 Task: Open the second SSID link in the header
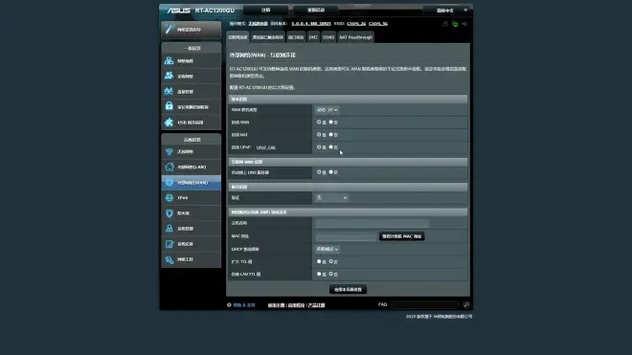(378, 24)
